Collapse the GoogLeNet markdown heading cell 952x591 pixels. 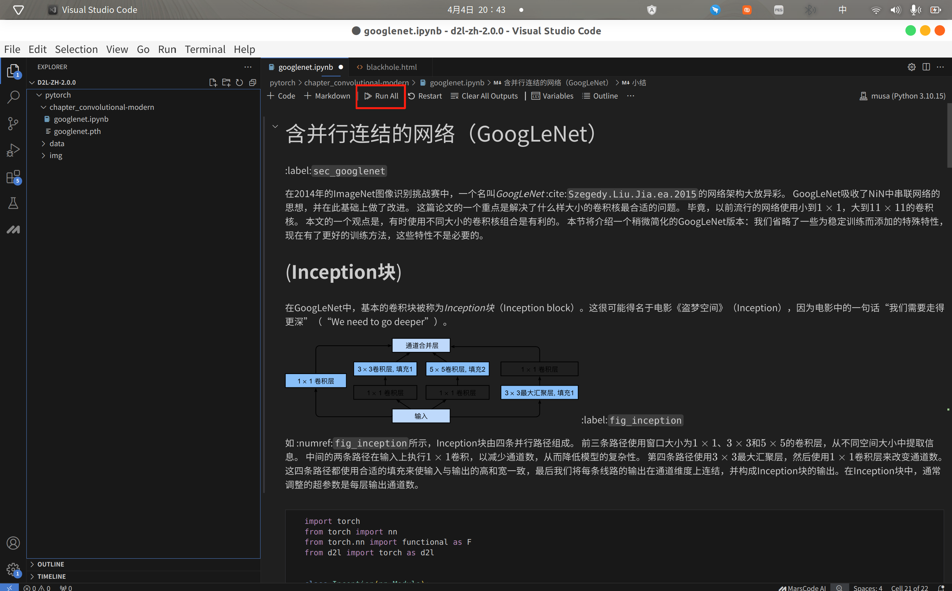(275, 126)
